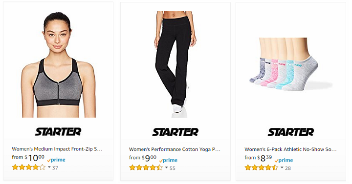
Task: Expand the rating dropdown arrow next to 28
Action: (x=282, y=167)
